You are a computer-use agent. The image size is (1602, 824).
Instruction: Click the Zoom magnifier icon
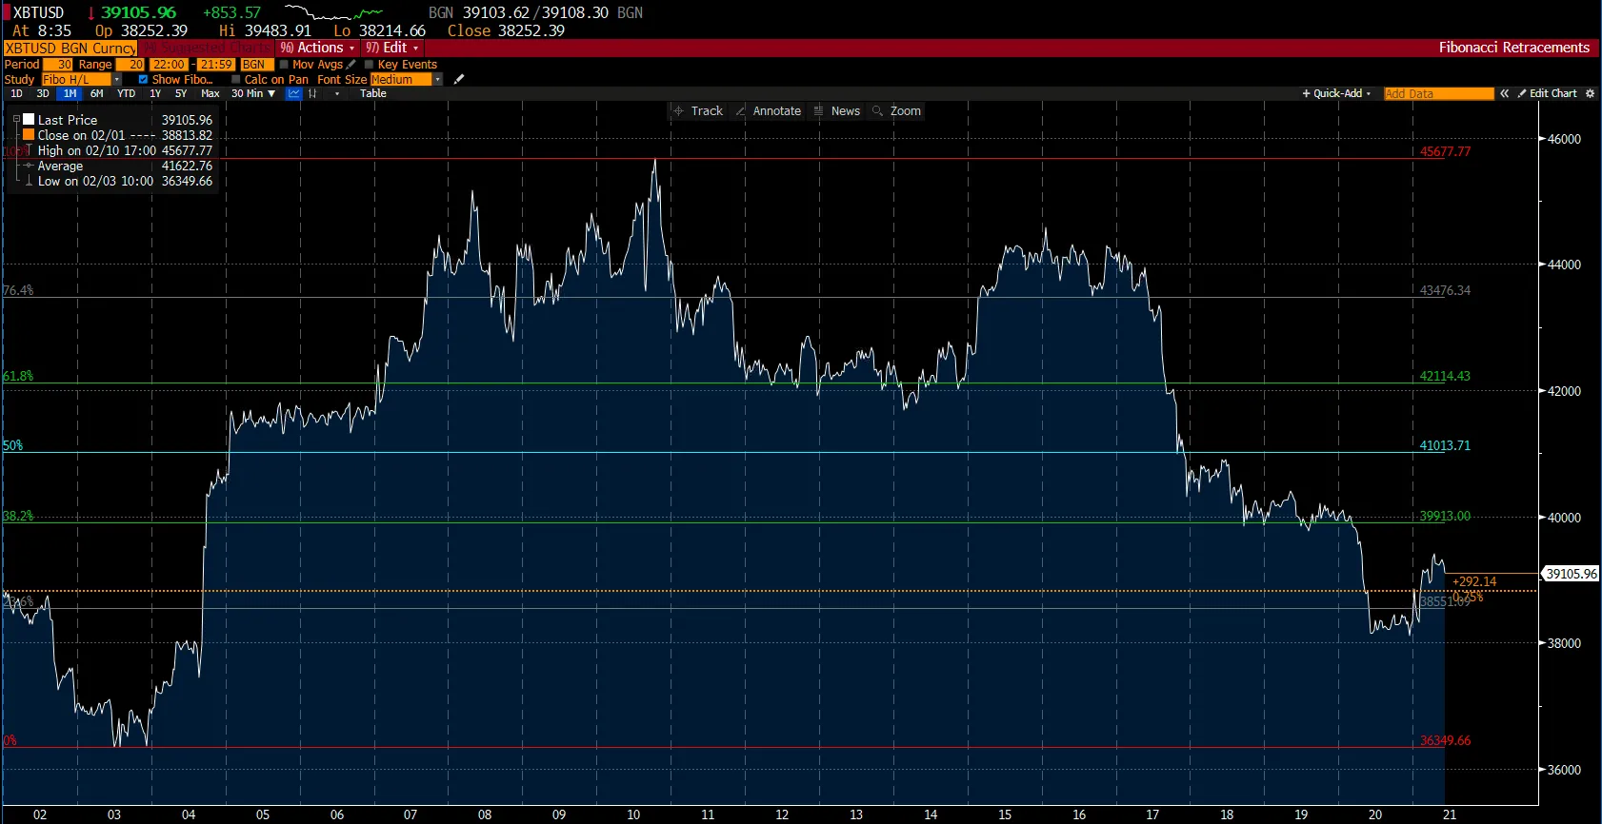pyautogui.click(x=878, y=111)
